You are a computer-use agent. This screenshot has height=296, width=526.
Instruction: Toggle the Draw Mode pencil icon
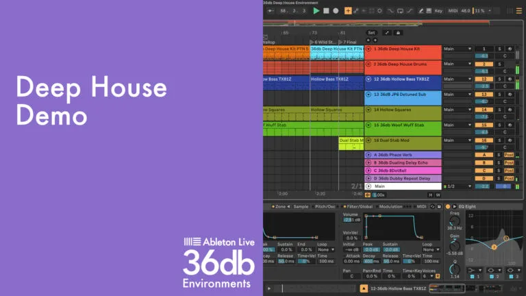(421, 11)
